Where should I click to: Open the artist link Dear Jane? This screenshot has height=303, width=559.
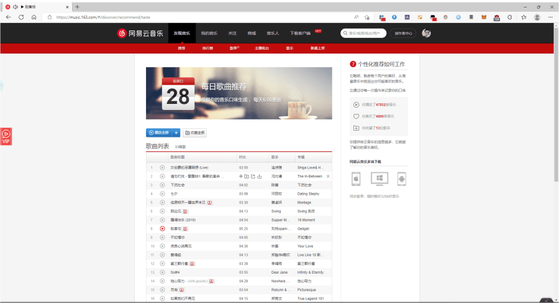click(279, 273)
